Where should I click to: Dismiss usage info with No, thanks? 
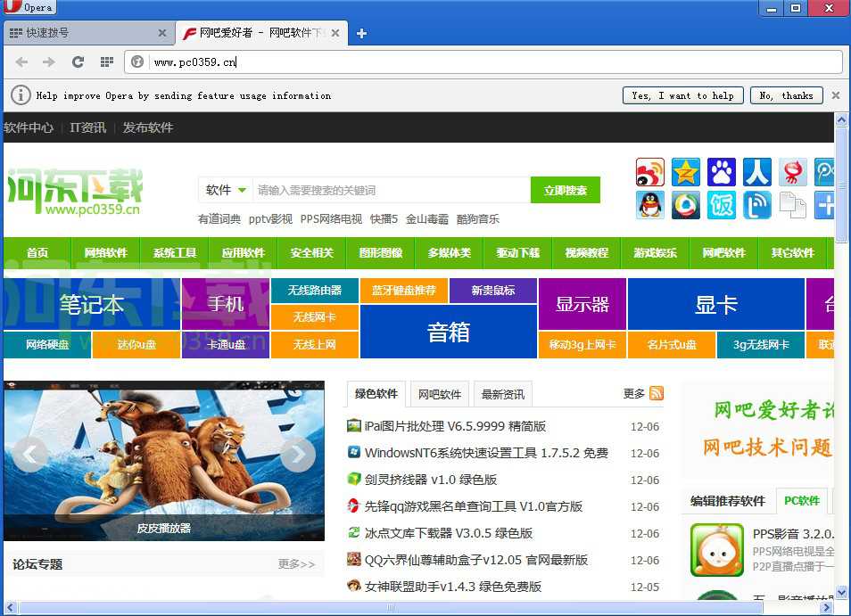tap(786, 94)
